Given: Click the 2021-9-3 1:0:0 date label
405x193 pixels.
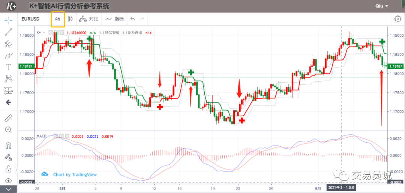Looking at the screenshot, I should coord(342,189).
